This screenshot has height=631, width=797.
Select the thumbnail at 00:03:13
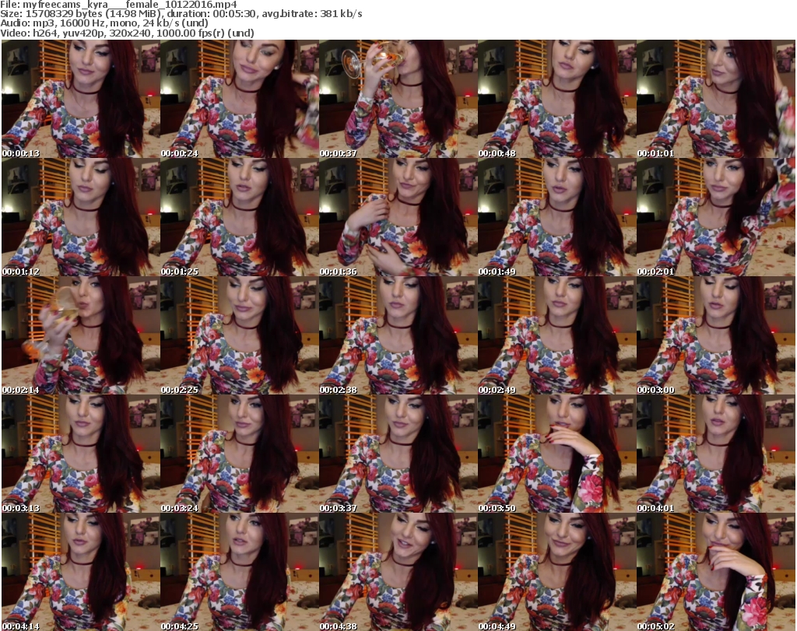coord(80,454)
